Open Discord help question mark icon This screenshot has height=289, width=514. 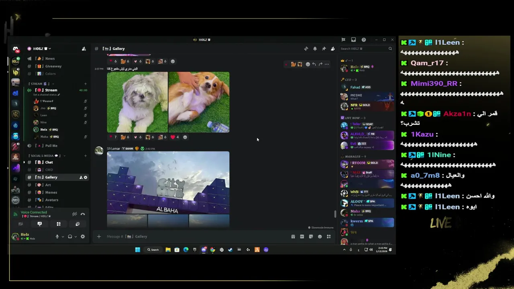(x=363, y=40)
